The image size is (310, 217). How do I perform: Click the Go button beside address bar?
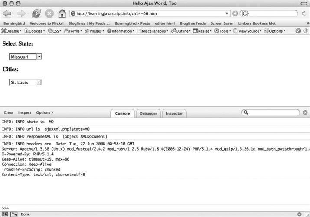[x=235, y=13]
